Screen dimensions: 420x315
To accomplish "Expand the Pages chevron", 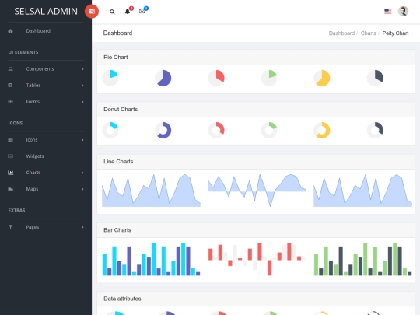I will 82,227.
